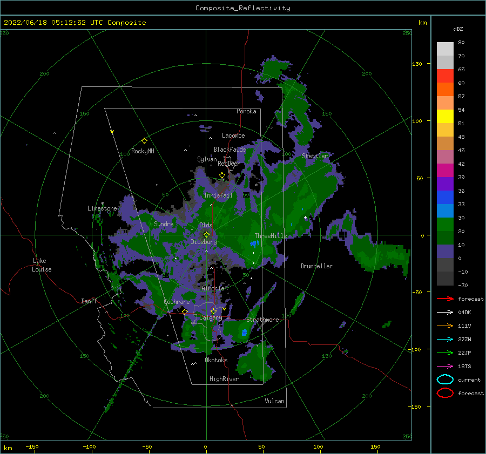The width and height of the screenshot is (486, 454).
Task: Click the Didsbury city label
Action: (204, 242)
